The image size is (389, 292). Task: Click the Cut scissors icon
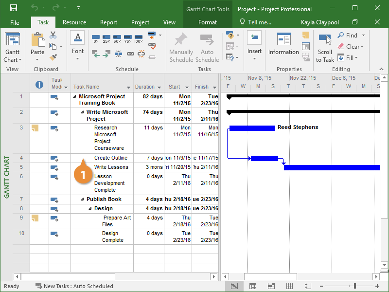[x=53, y=36]
